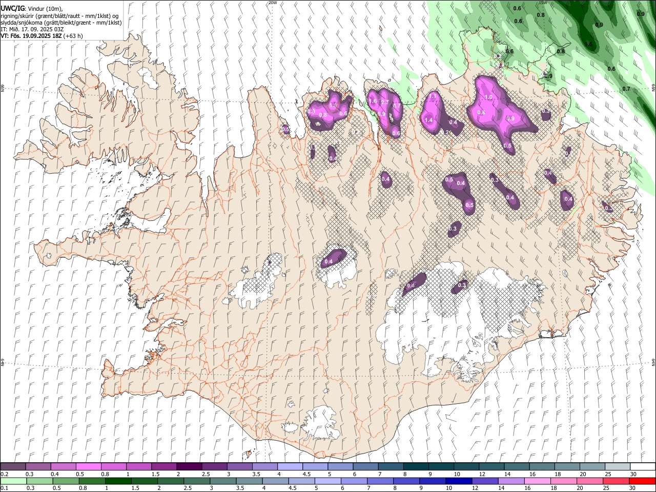The height and width of the screenshot is (492, 656).
Task: Select top-row legend swatch starting at 20
Action: pos(592,467)
